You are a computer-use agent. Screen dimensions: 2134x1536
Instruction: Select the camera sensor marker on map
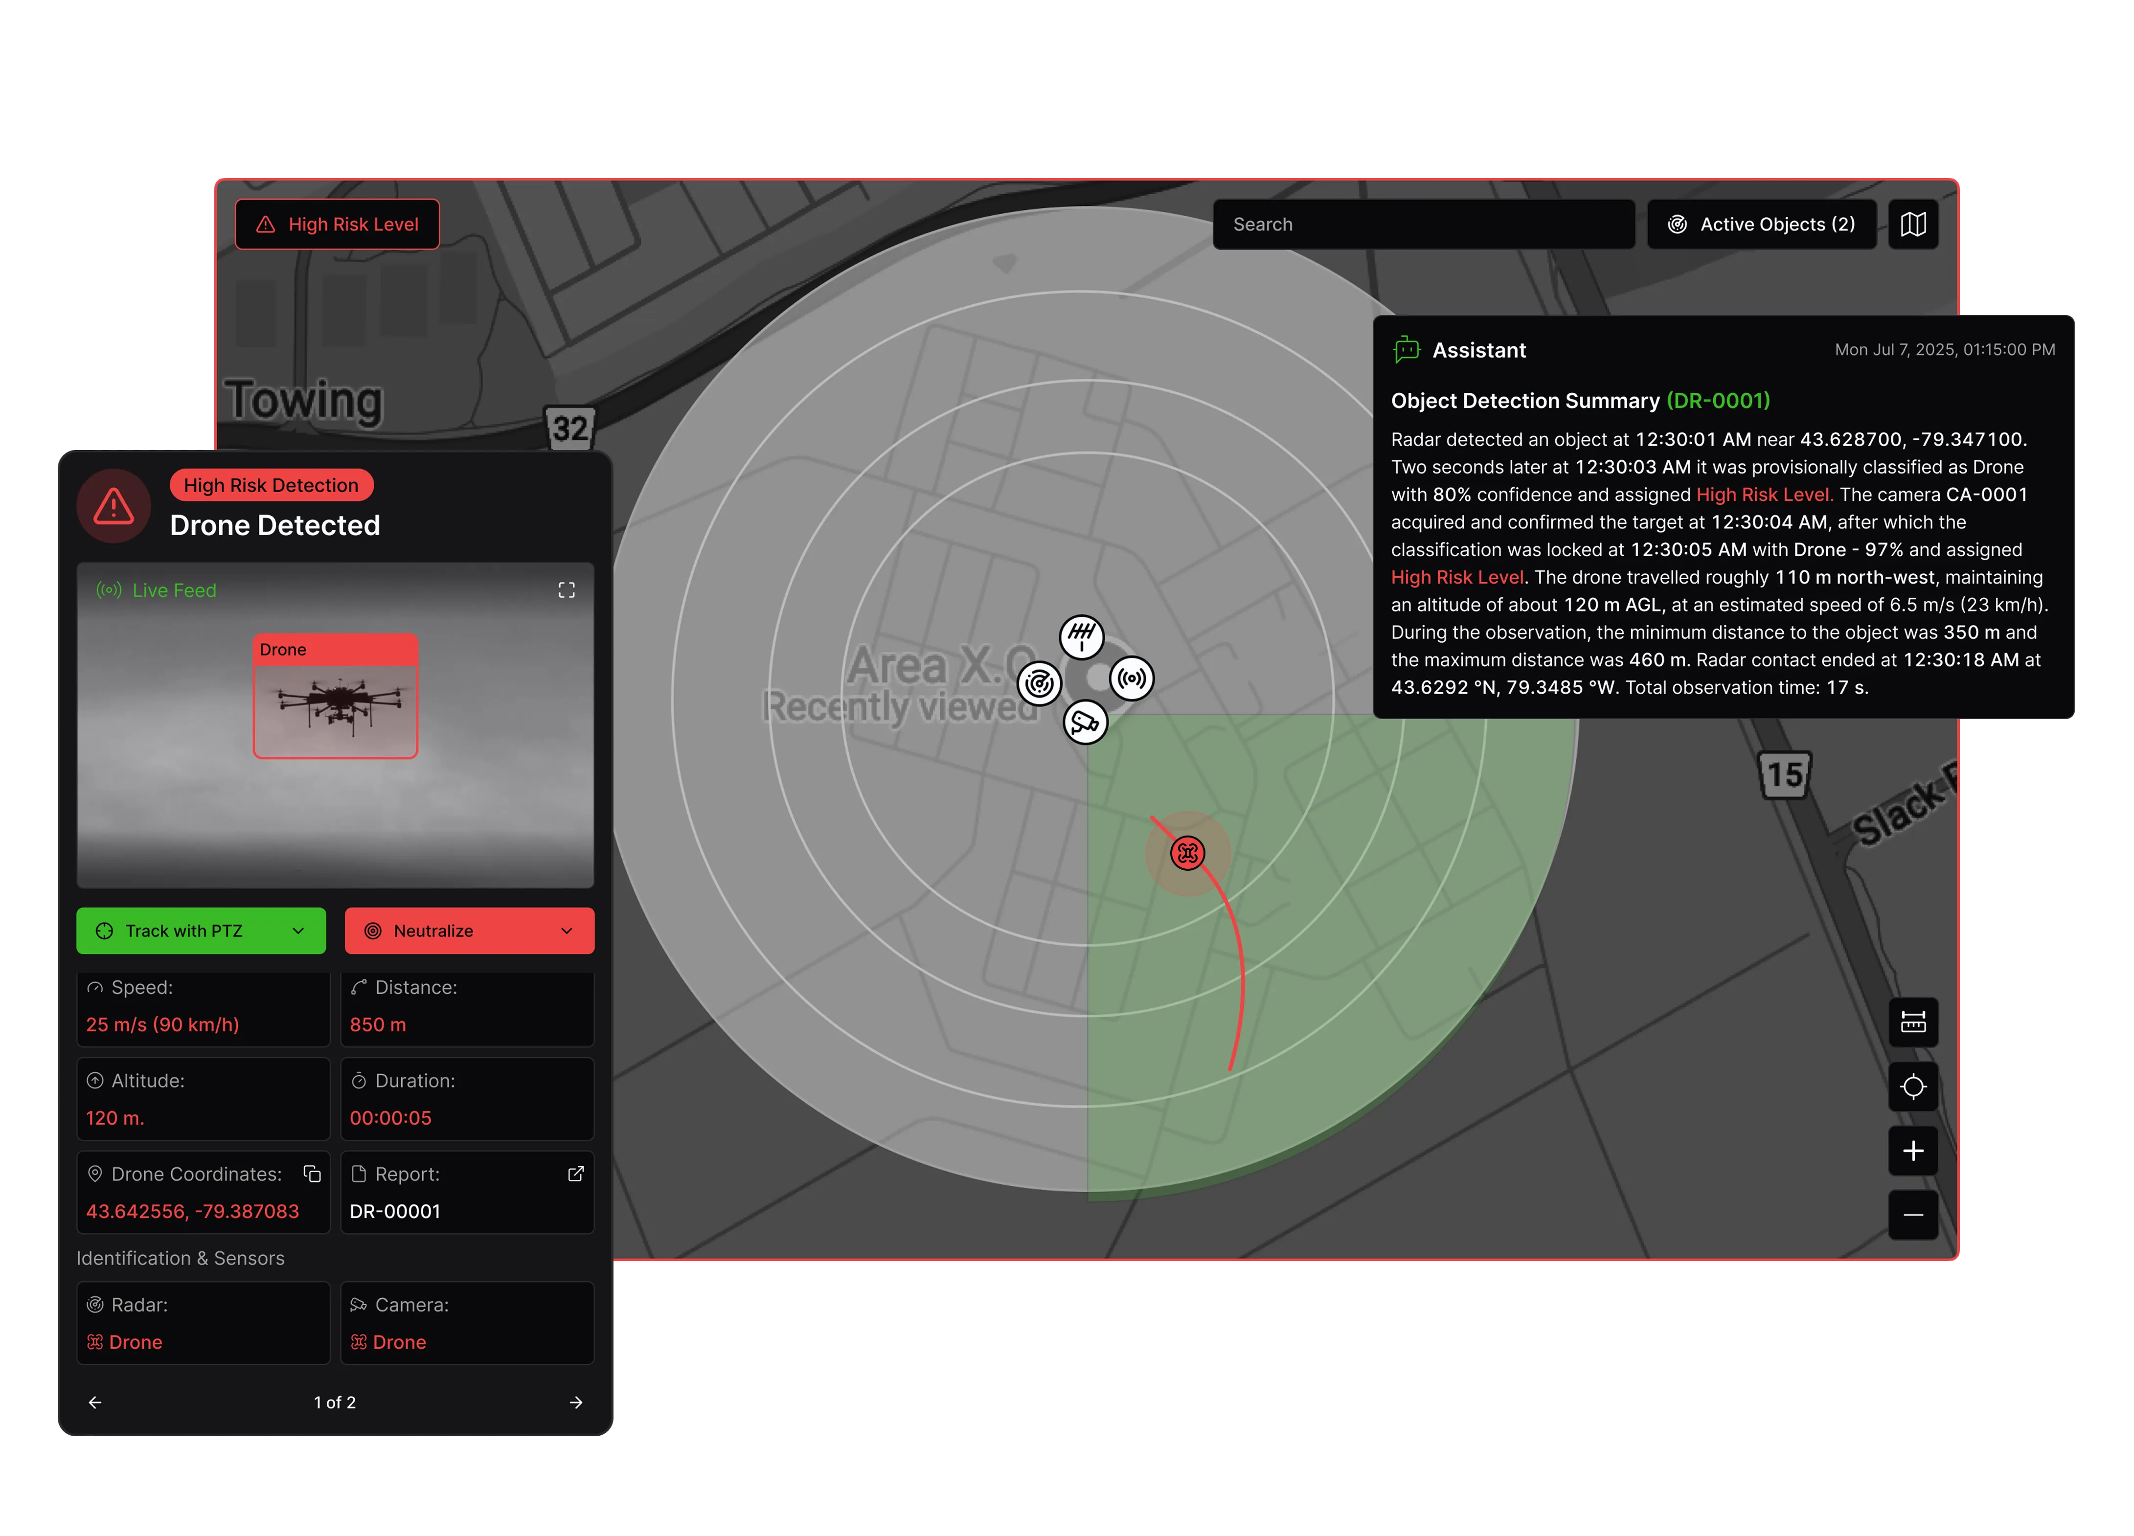(1085, 723)
